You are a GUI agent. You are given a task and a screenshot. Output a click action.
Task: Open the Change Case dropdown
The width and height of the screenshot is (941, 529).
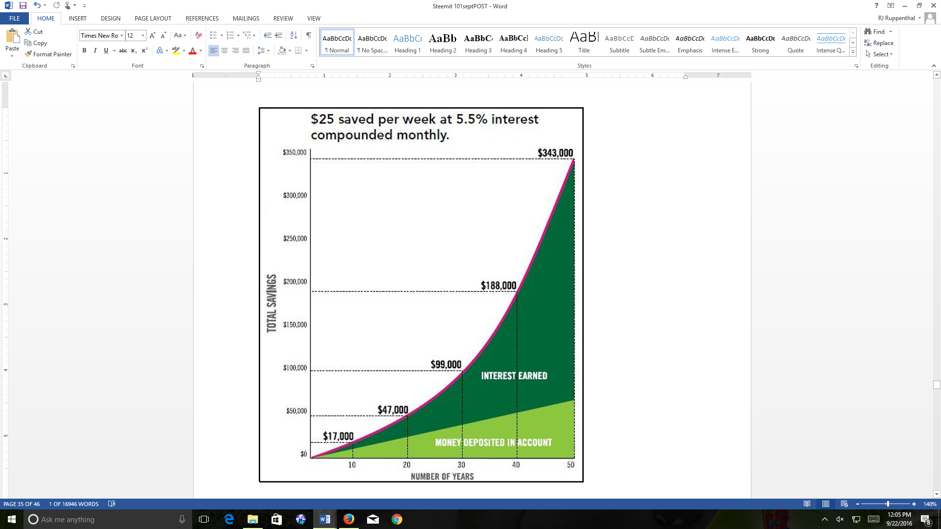point(180,35)
